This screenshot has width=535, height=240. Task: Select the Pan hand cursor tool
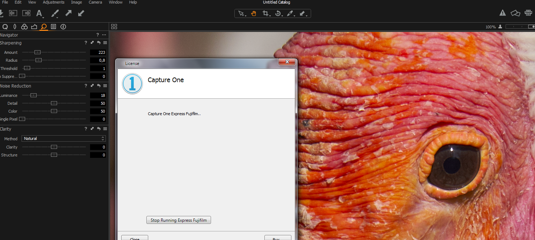[254, 14]
